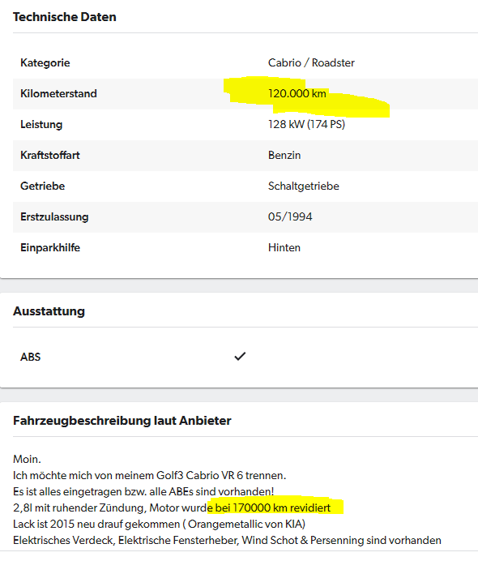
Task: Click the Fahrzeugbeschreibung laut Anbieter heading
Action: pos(122,421)
